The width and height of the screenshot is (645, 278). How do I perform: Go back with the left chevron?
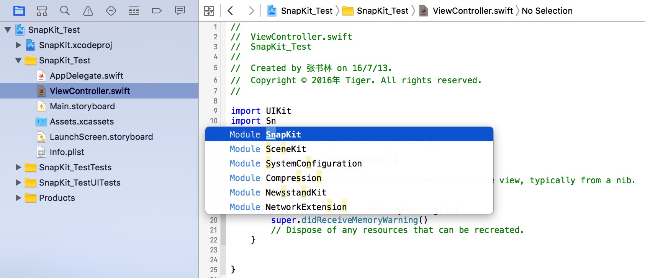(x=230, y=11)
